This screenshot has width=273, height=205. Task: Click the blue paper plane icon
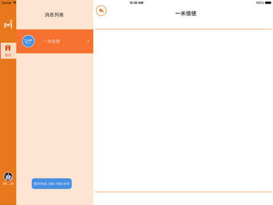coord(28,41)
